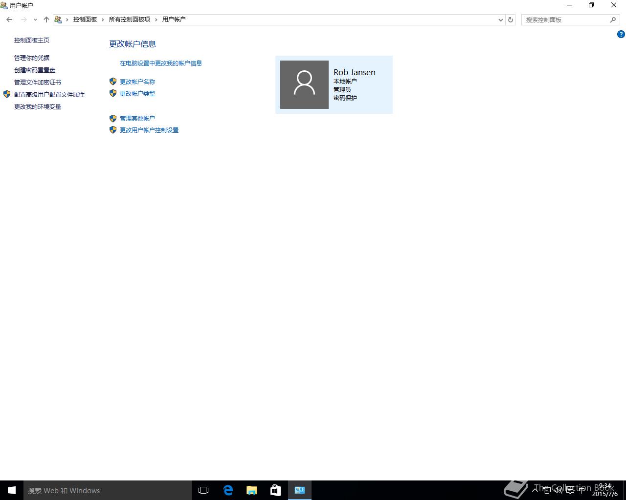Open 更改我的环境变量 link
The image size is (626, 500).
pos(38,107)
